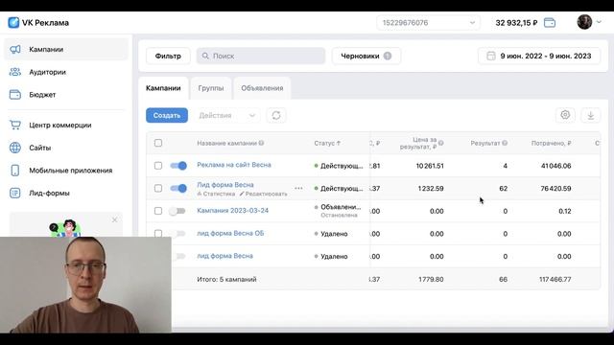Sort by Статус column arrow

pyautogui.click(x=339, y=143)
